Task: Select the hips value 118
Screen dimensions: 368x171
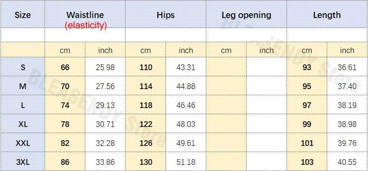Action: [x=146, y=105]
